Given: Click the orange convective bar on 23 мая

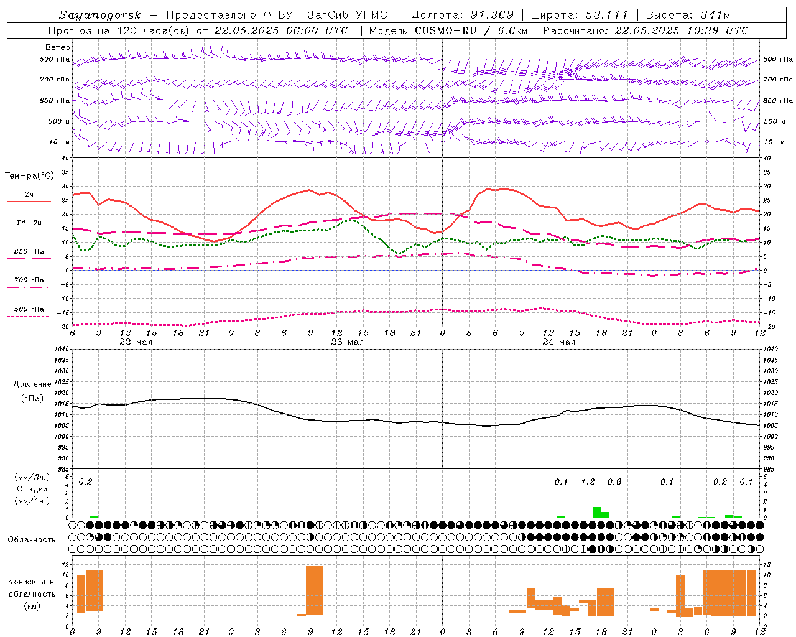Looking at the screenshot, I should (x=315, y=590).
